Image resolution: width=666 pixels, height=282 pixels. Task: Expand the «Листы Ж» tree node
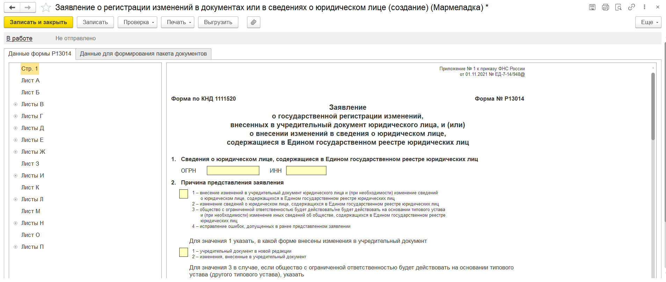[x=15, y=152]
